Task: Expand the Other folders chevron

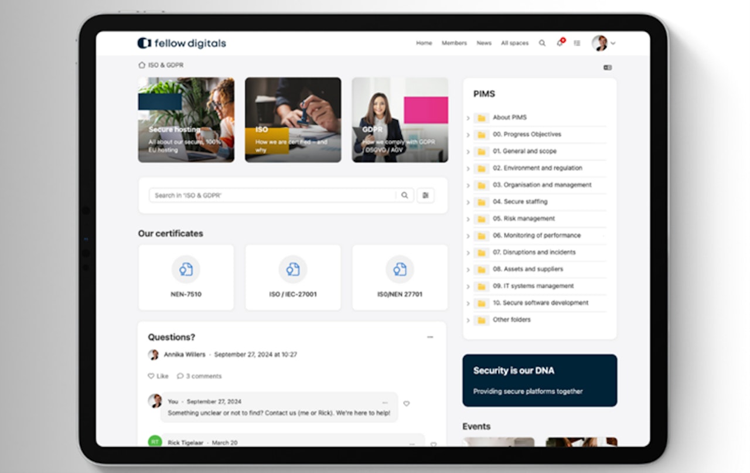Action: pyautogui.click(x=468, y=321)
